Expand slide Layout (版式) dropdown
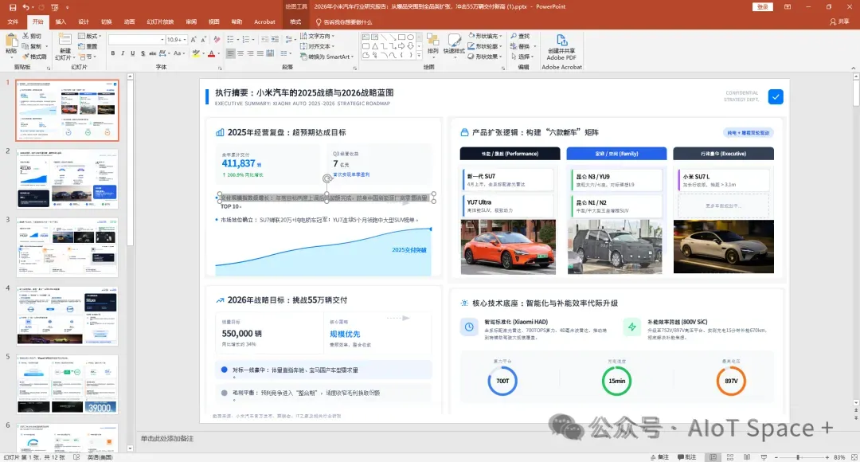This screenshot has width=860, height=462. (90, 36)
